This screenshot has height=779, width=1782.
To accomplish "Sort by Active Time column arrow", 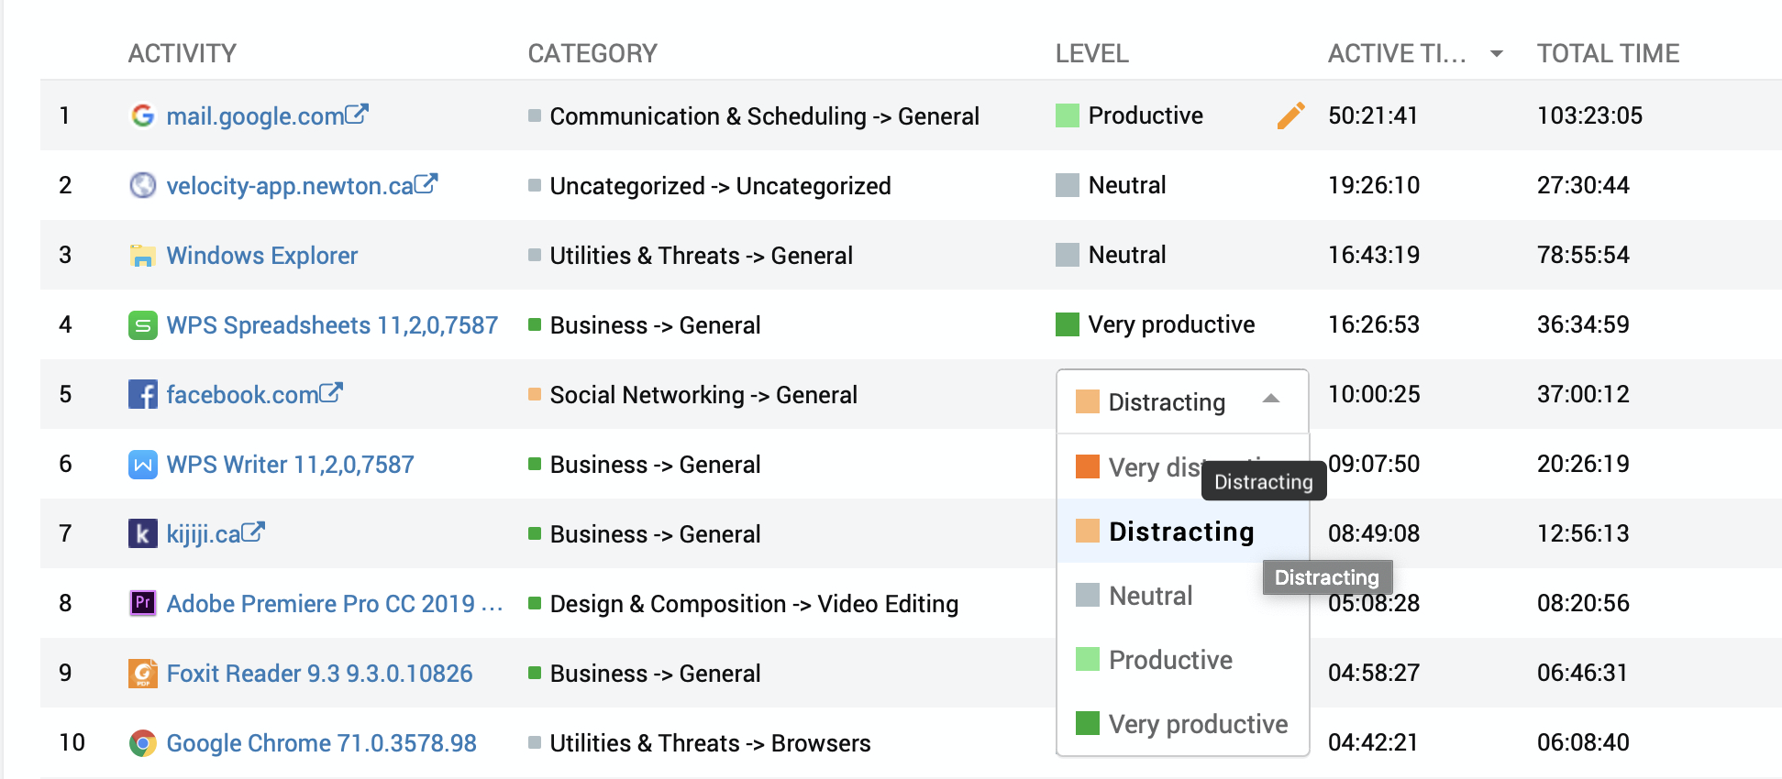I will point(1496,54).
